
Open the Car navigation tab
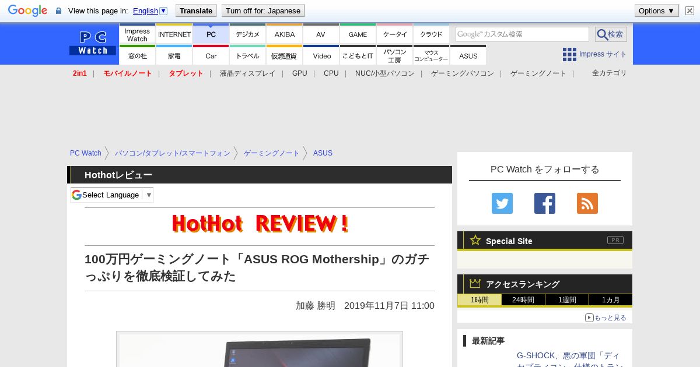tap(211, 55)
